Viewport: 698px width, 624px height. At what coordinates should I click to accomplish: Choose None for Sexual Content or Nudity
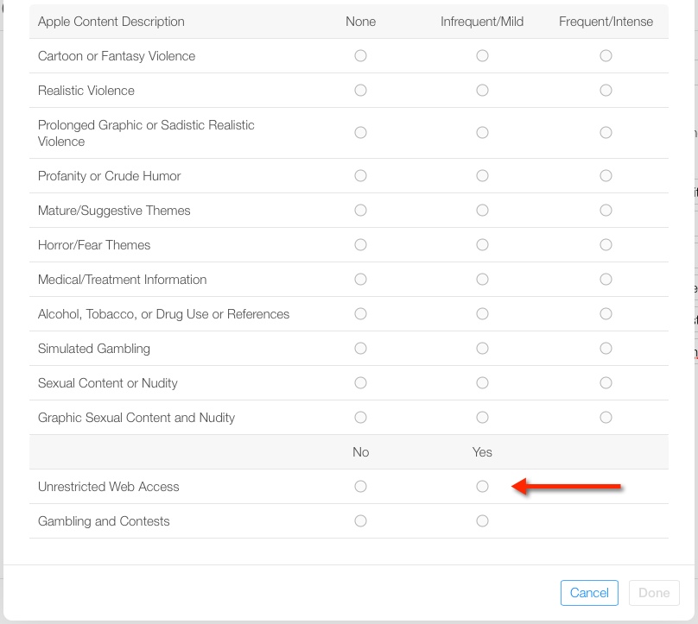[360, 383]
